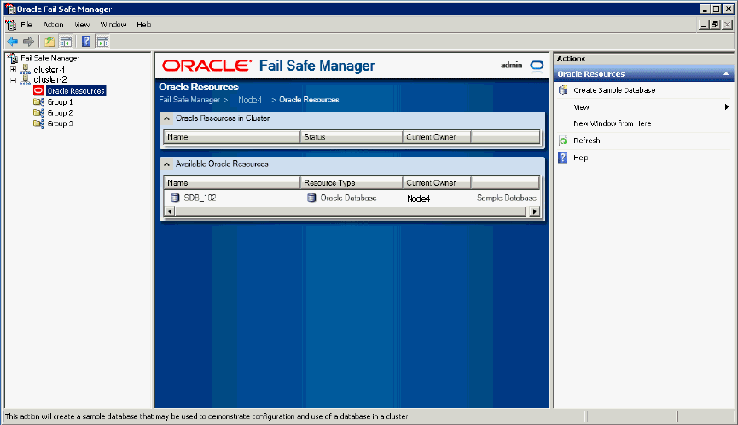Open the Help menu in the menu bar

(144, 25)
